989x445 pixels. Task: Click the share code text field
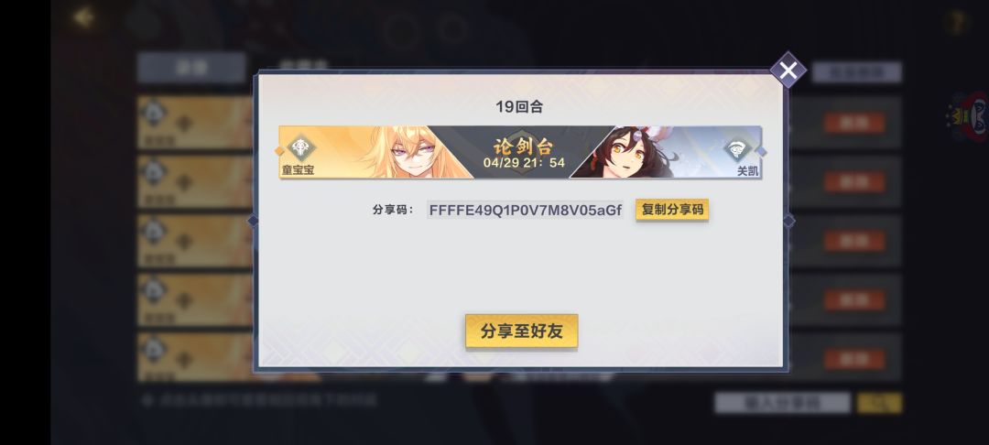526,210
